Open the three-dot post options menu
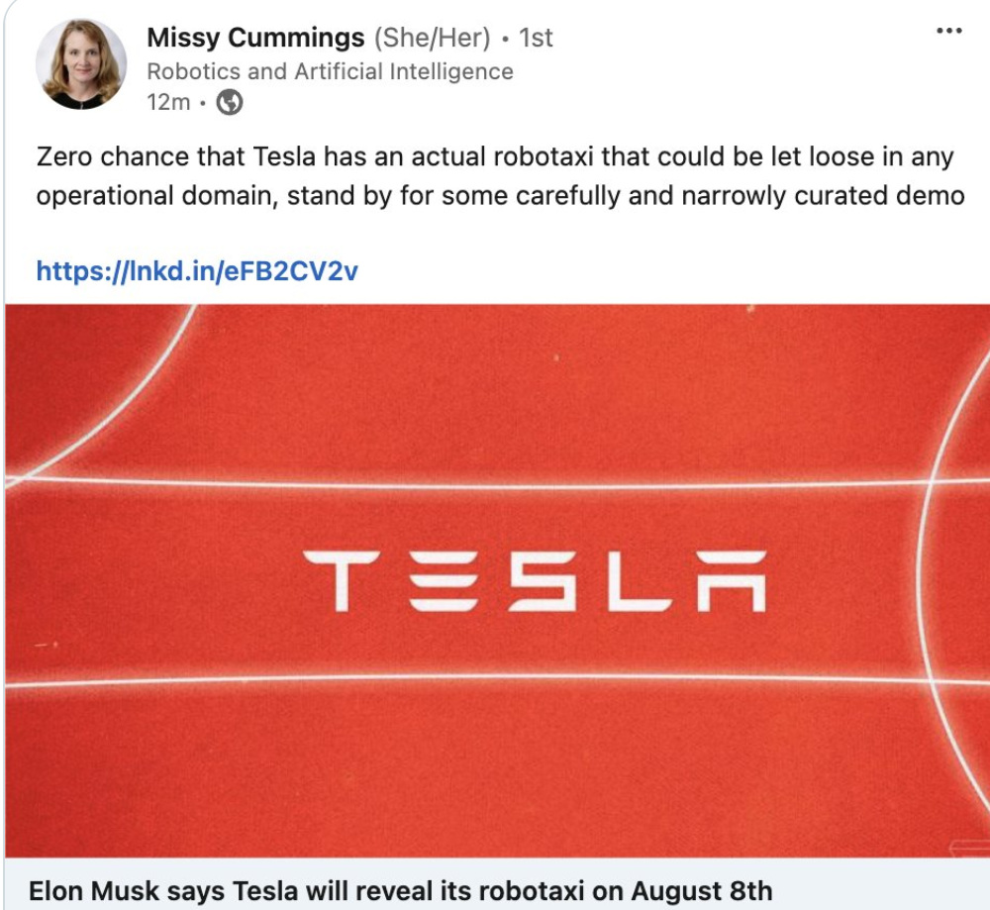The image size is (990, 910). tap(948, 32)
